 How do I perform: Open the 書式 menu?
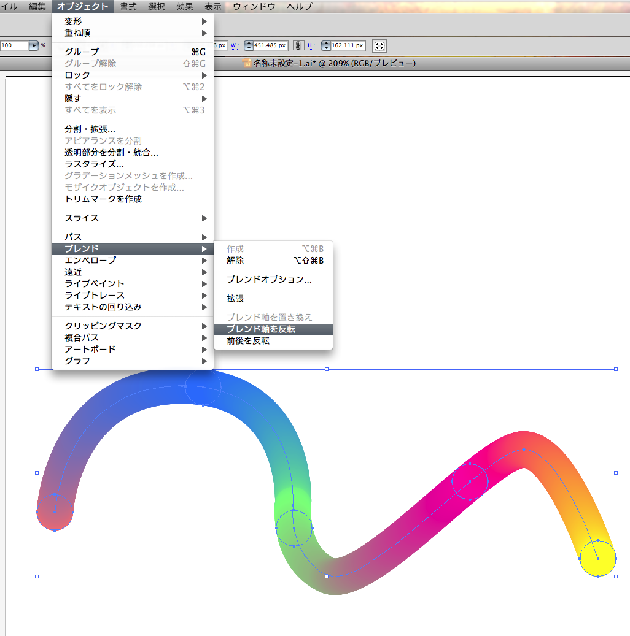pos(128,7)
